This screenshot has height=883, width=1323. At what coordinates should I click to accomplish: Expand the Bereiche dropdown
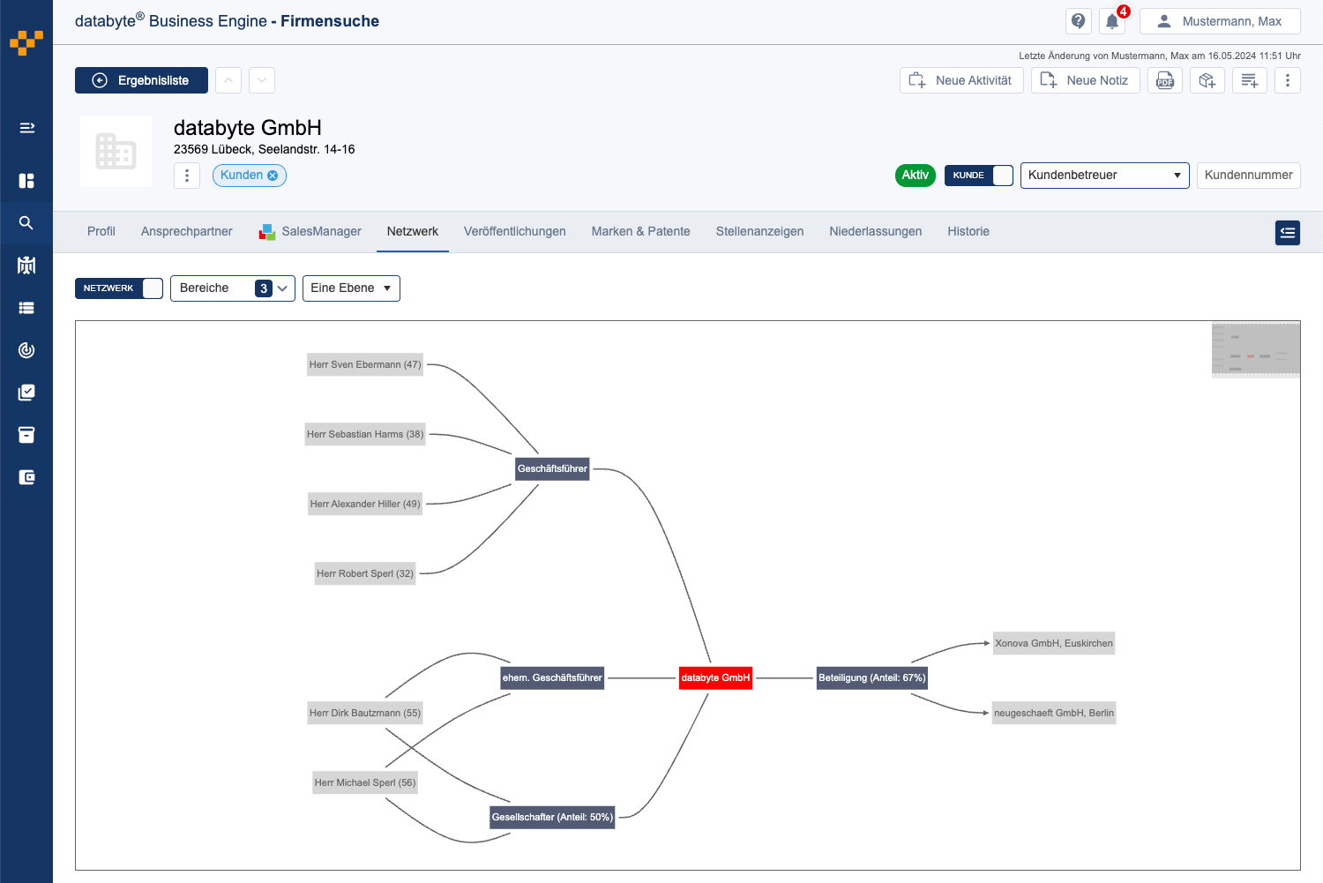tap(280, 288)
